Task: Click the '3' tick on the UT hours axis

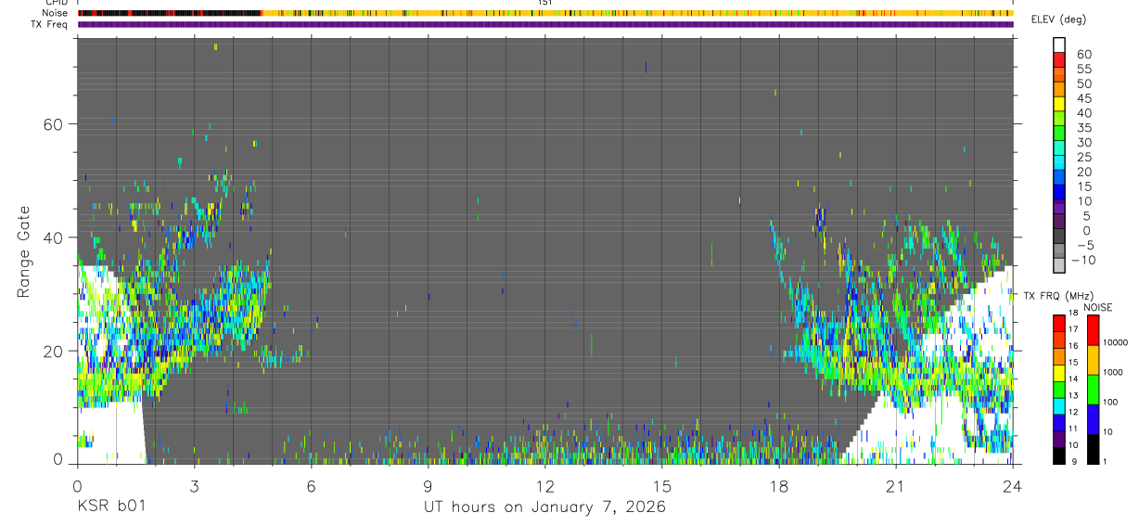Action: coord(194,484)
